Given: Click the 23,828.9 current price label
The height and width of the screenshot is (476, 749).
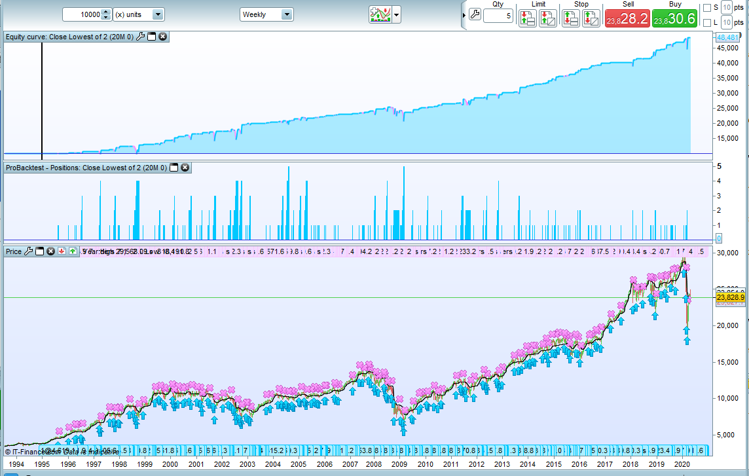Looking at the screenshot, I should [731, 297].
